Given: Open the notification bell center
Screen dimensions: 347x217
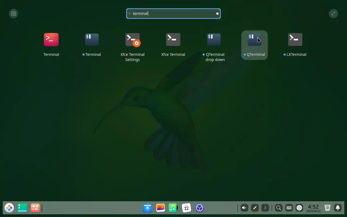Looking at the screenshot, I should pos(338,208).
